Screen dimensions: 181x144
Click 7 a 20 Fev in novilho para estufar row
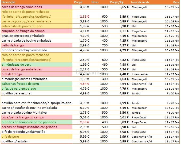pyautogui.click(x=173, y=94)
